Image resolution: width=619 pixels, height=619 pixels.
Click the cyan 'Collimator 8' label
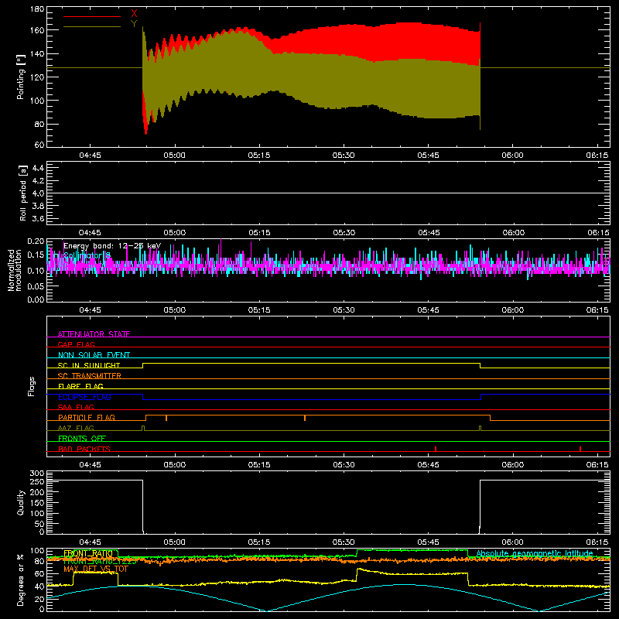[87, 255]
